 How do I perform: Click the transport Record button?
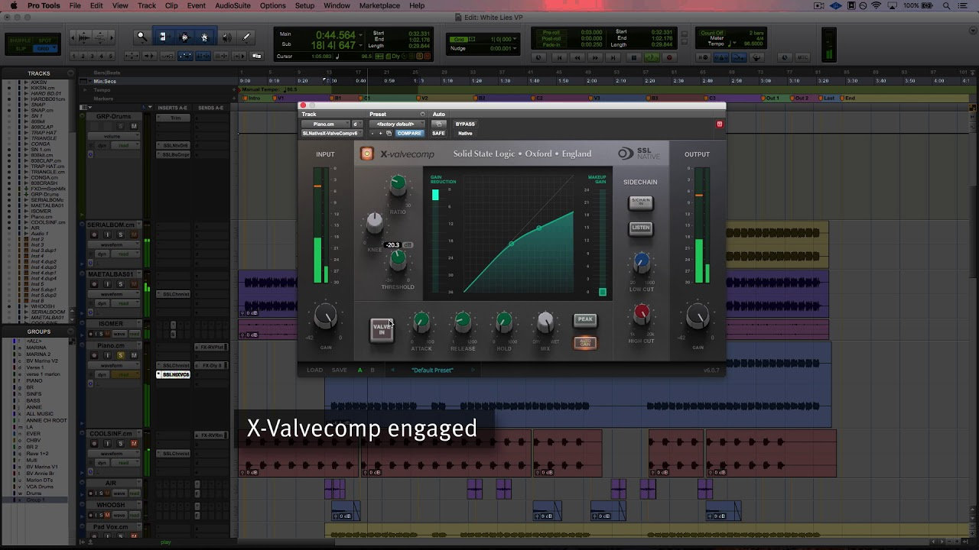coord(669,57)
